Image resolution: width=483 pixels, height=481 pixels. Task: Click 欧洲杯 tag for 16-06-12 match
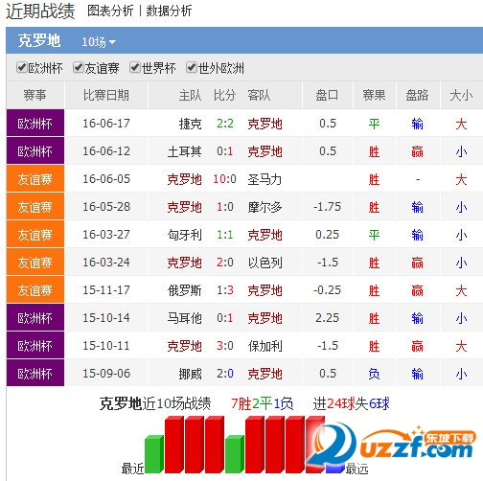(35, 150)
